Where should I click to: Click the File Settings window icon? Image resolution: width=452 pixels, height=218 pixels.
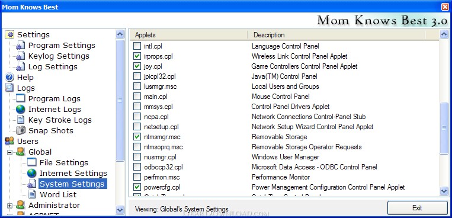pyautogui.click(x=32, y=163)
